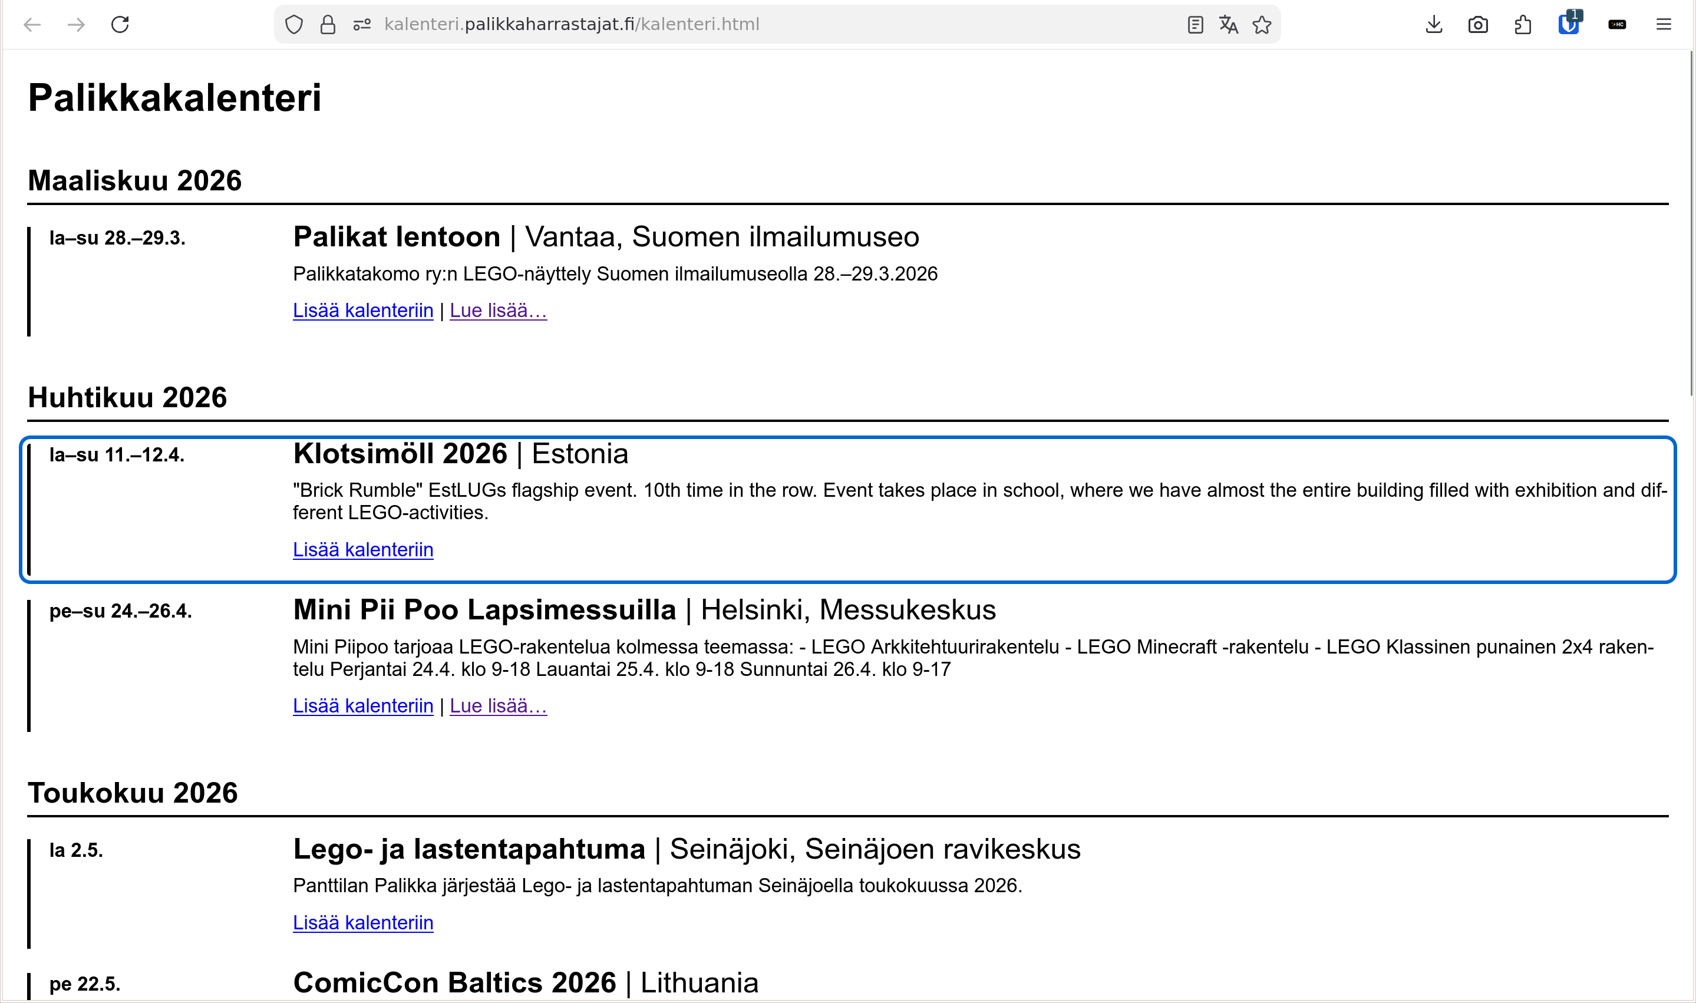Open Lue lisää for Palikat lentoon
Image resolution: width=1696 pixels, height=1003 pixels.
click(498, 310)
